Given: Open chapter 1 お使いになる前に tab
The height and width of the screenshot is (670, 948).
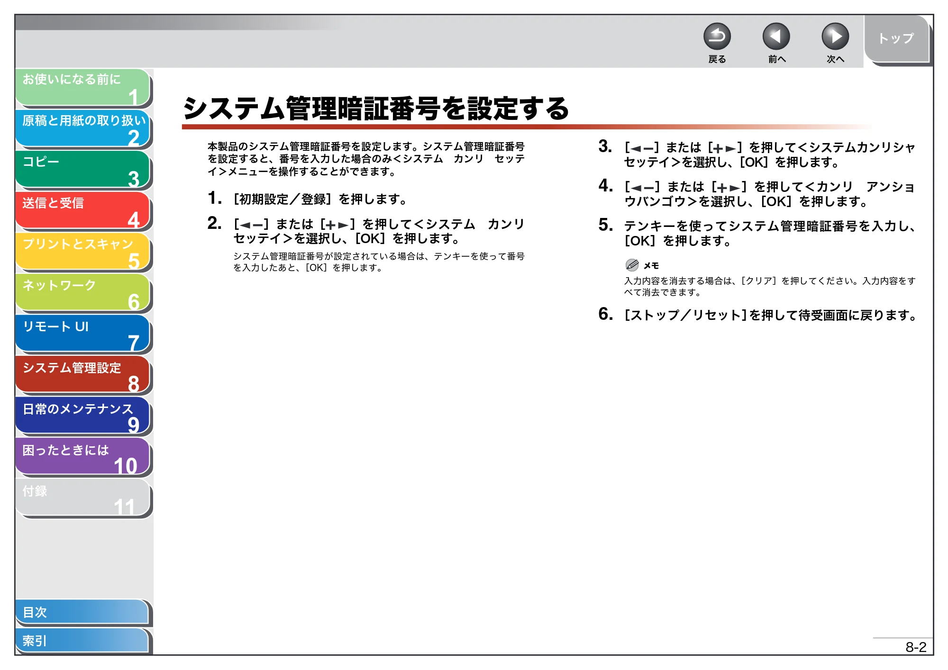Looking at the screenshot, I should tap(82, 87).
